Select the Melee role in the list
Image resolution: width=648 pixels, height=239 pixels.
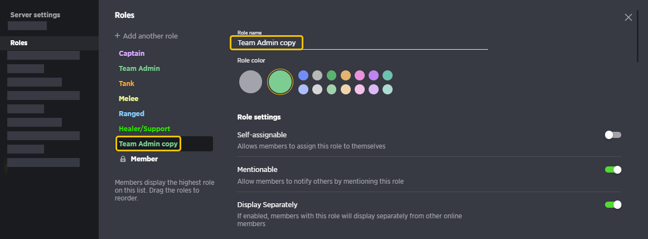pyautogui.click(x=128, y=98)
